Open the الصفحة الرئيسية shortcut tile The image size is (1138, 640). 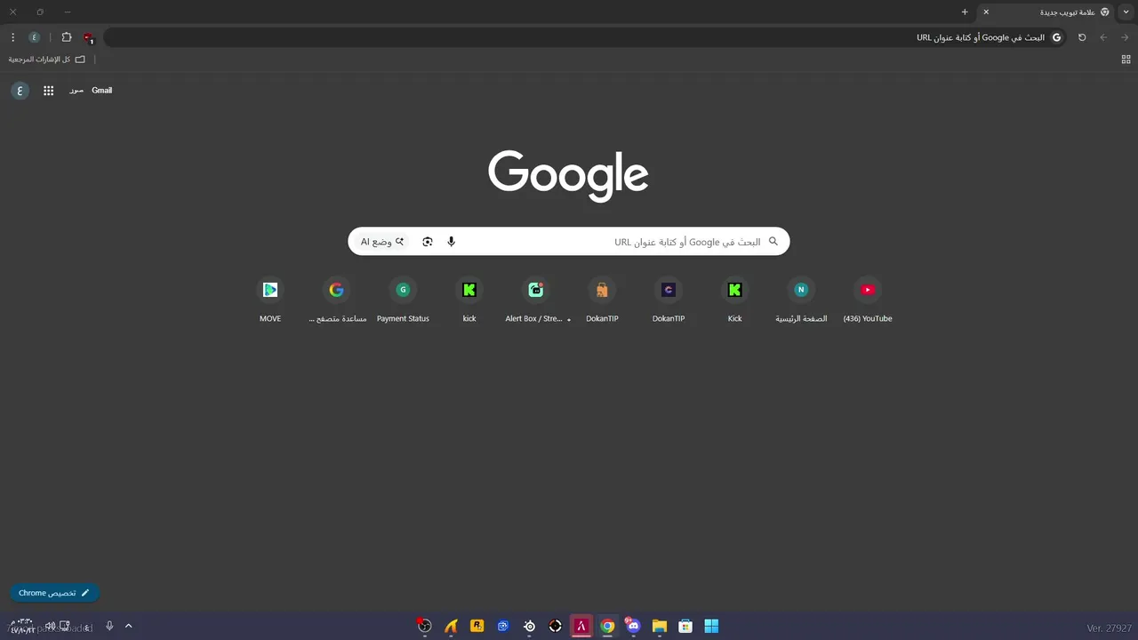click(x=801, y=300)
